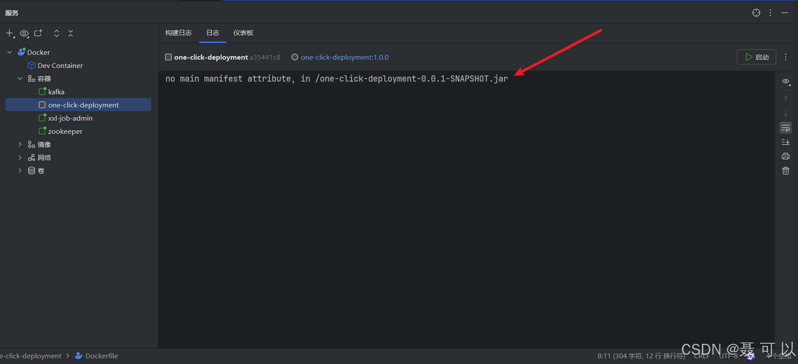The height and width of the screenshot is (364, 798).
Task: Expand the 网络 networks node
Action: [x=20, y=157]
